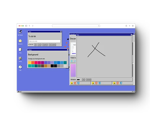The height and width of the screenshot is (114, 152).
Task: Select the tan background swatch
Action: (x=49, y=66)
